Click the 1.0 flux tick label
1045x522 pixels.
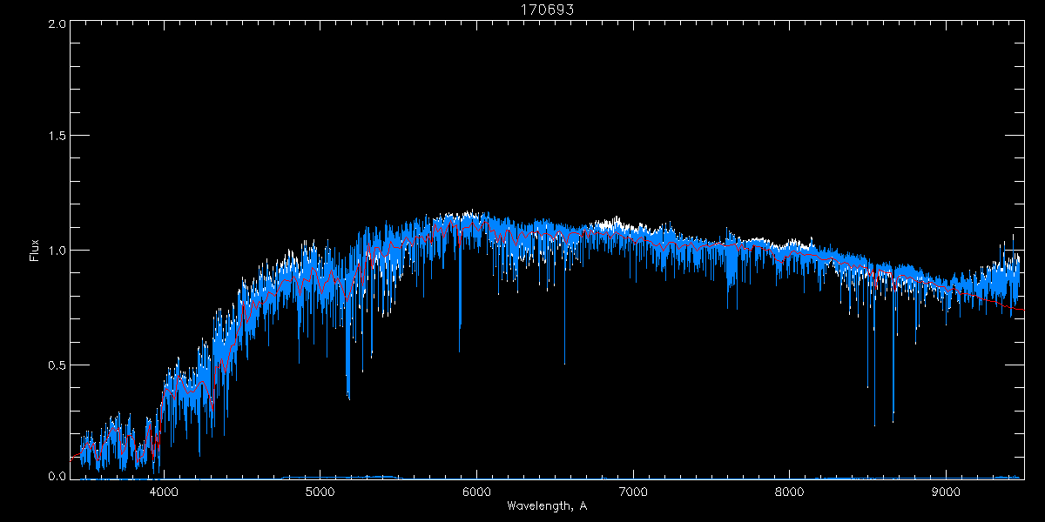(x=57, y=251)
